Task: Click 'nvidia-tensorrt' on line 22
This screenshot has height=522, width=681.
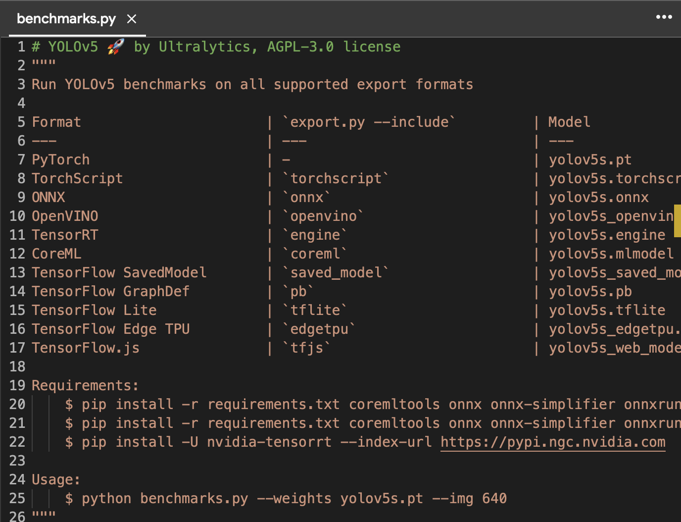Action: pos(269,442)
